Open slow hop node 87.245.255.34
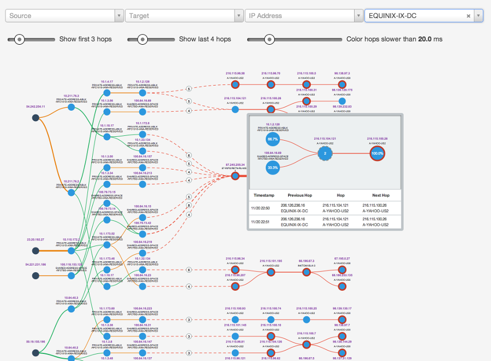The image size is (491, 361). click(x=235, y=176)
